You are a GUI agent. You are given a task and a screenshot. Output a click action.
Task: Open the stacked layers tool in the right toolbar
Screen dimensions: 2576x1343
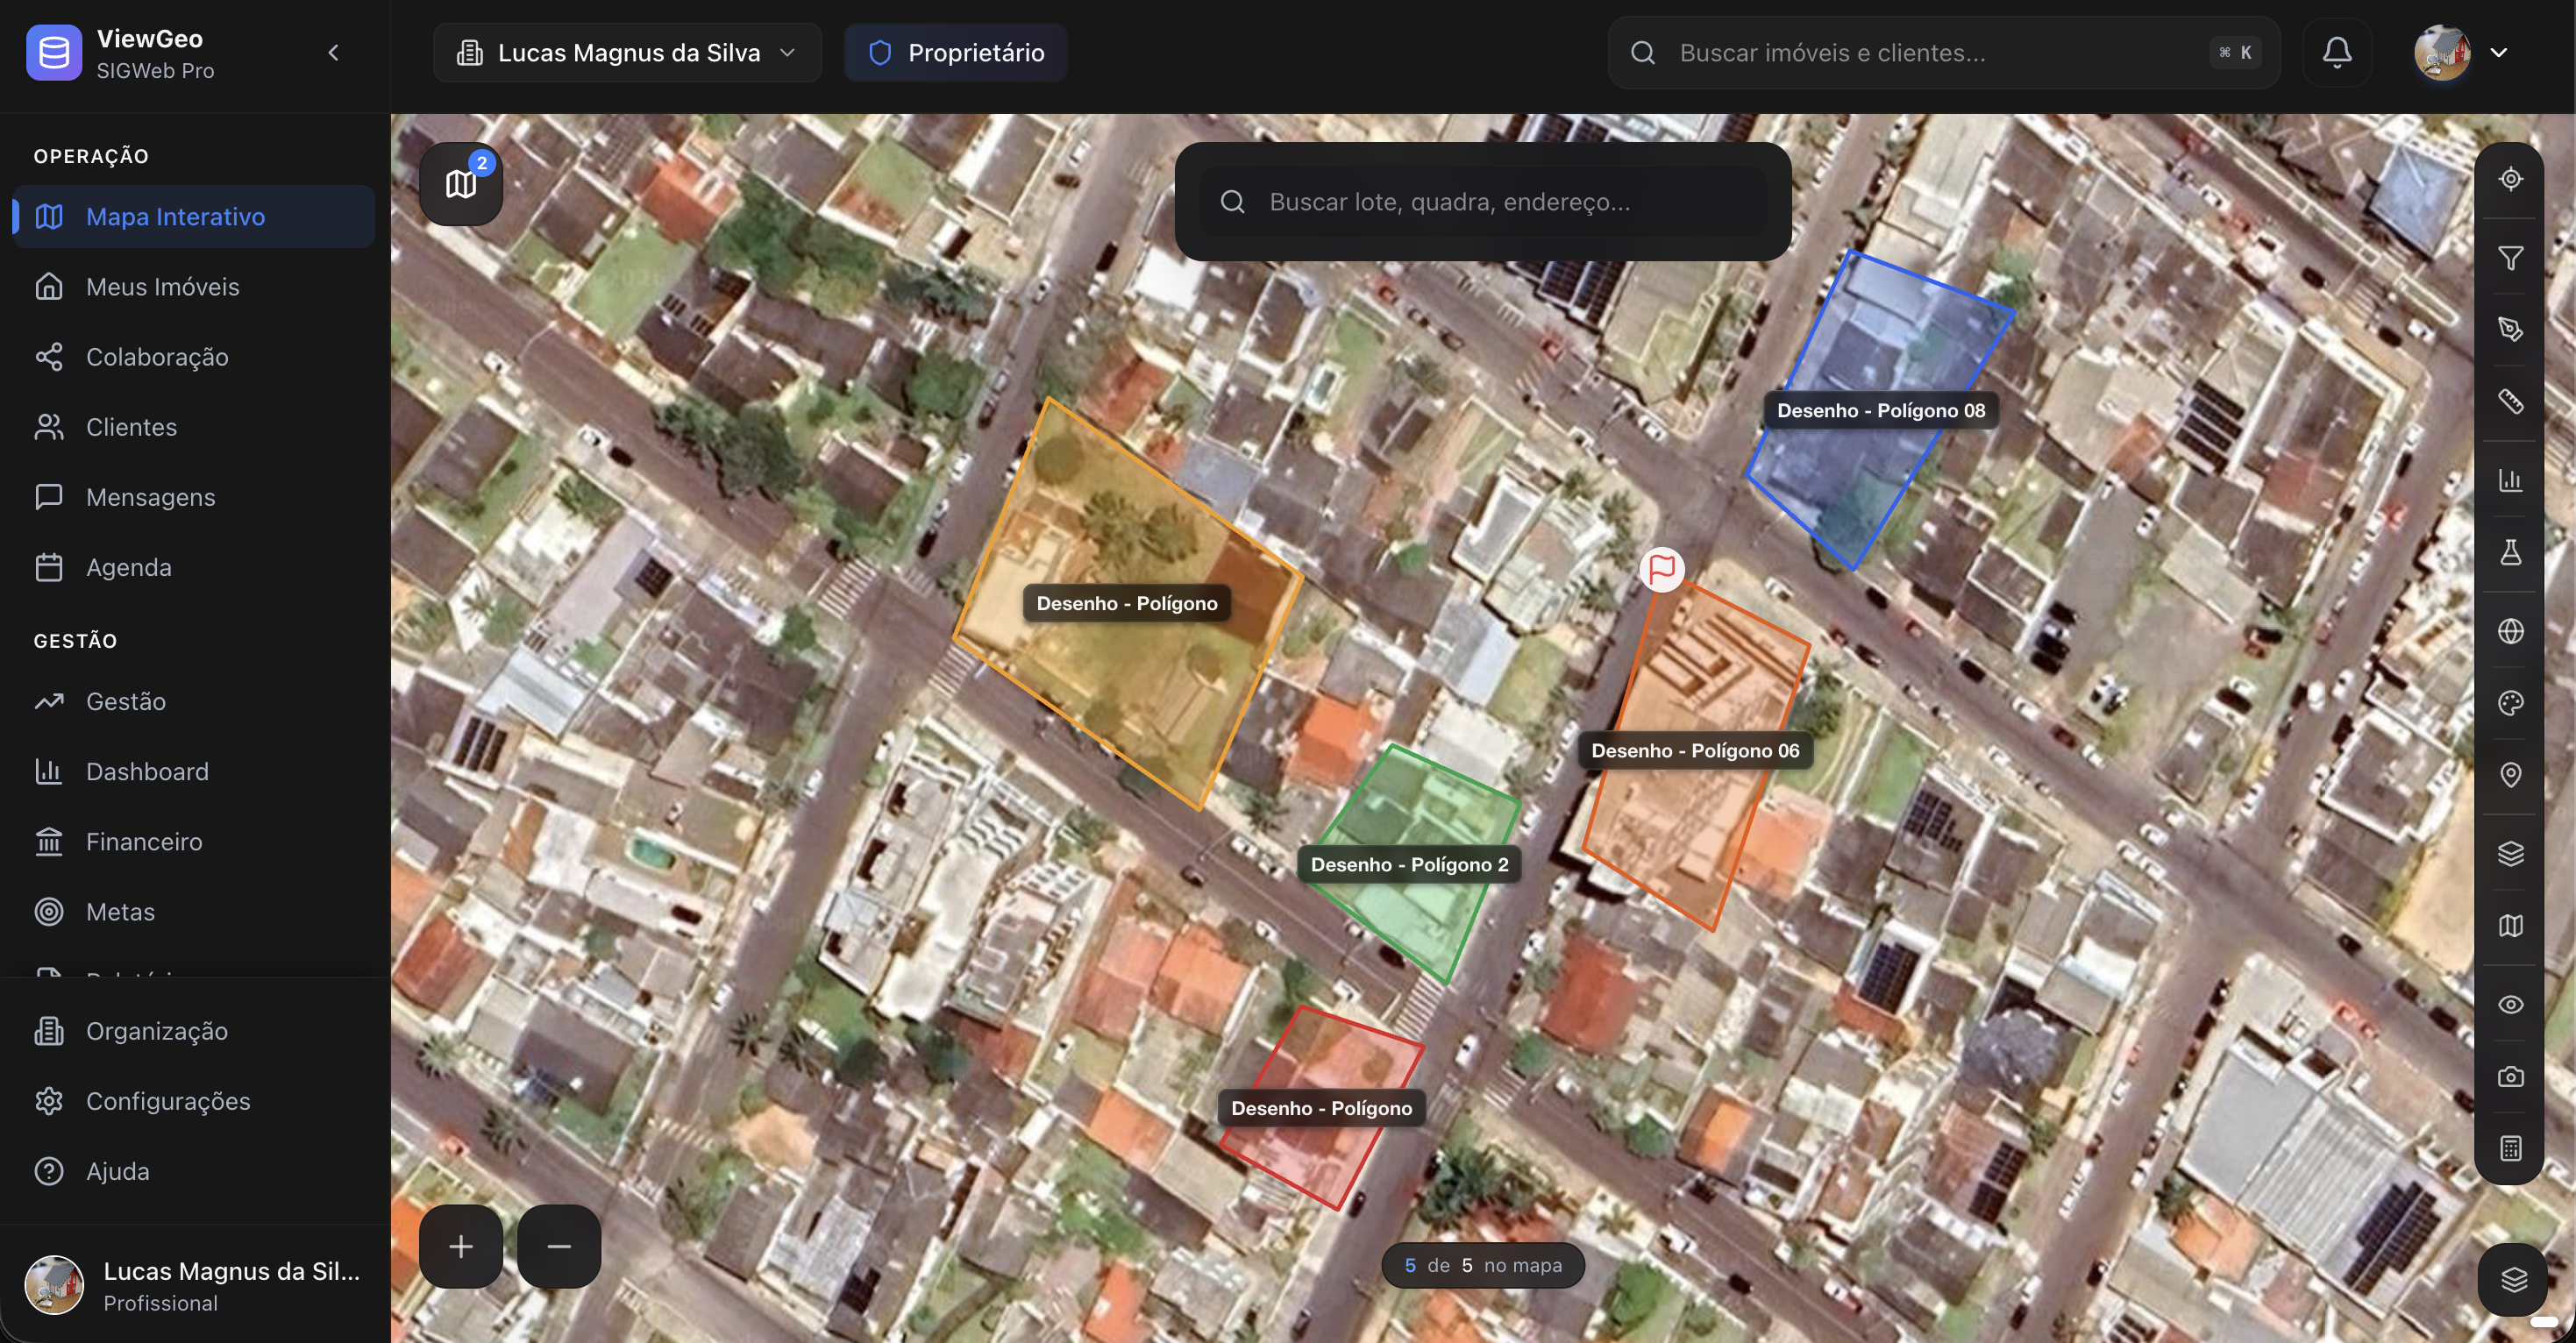coord(2510,854)
